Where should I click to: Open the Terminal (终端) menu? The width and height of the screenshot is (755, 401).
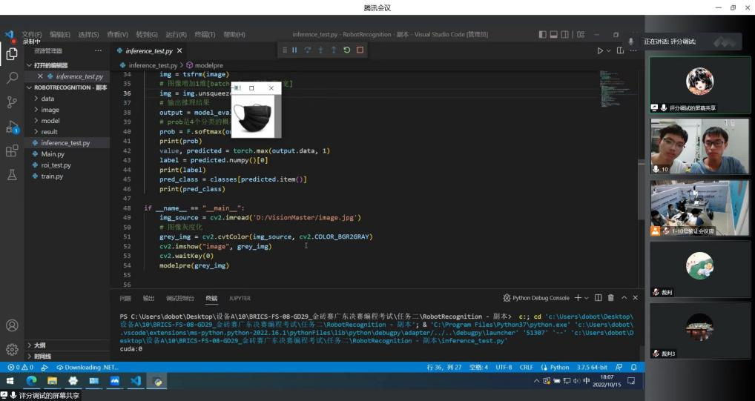(205, 35)
